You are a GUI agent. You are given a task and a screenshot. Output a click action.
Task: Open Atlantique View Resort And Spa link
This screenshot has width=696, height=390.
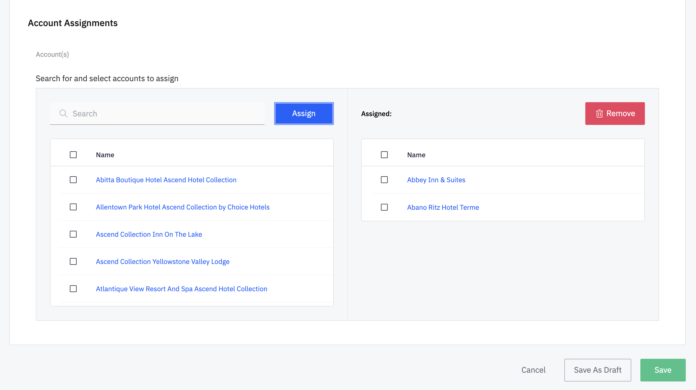click(x=181, y=289)
